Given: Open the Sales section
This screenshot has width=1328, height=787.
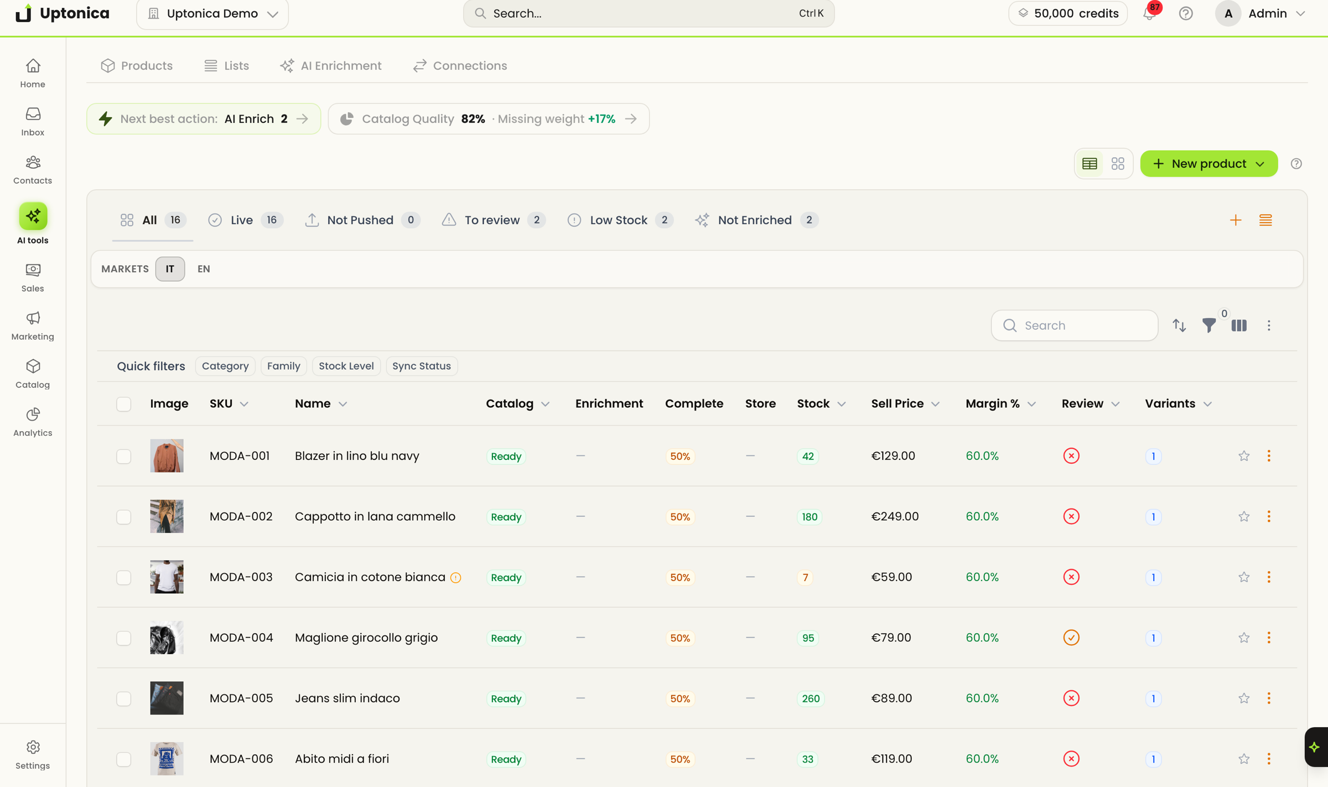Looking at the screenshot, I should 33,278.
